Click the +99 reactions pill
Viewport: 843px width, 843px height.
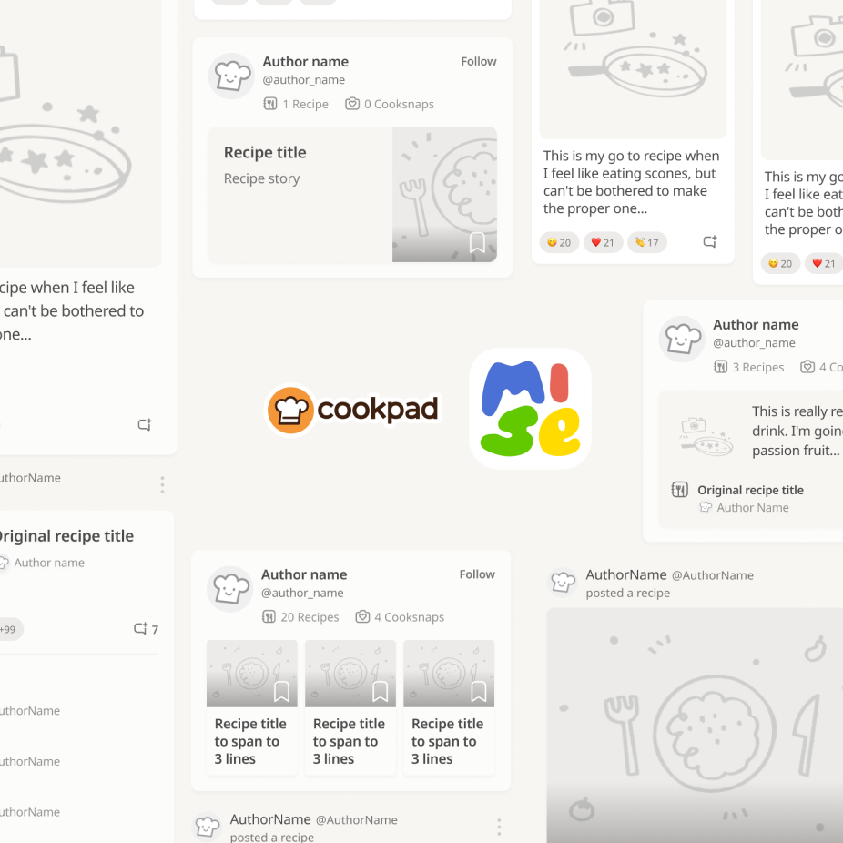coord(10,629)
